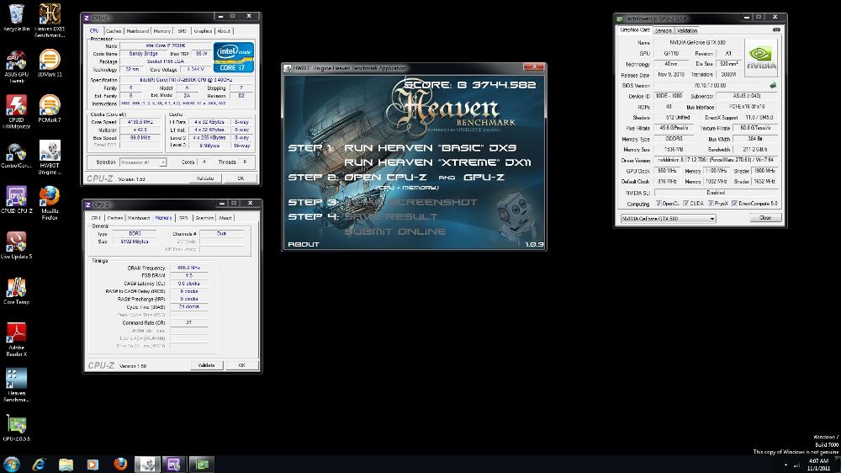Click the Close button in GPU-Z

click(x=764, y=218)
